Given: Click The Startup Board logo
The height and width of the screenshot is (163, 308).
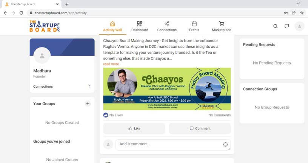Looking at the screenshot, I should (x=45, y=26).
